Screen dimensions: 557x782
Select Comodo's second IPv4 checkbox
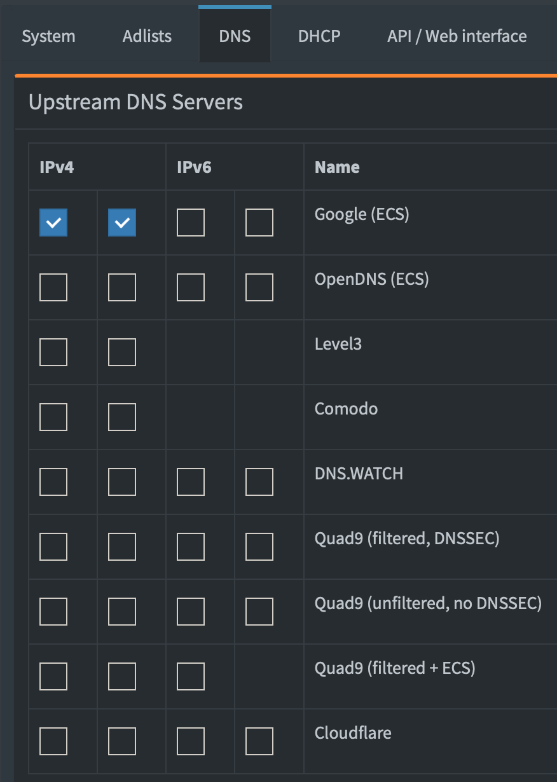[x=122, y=417]
